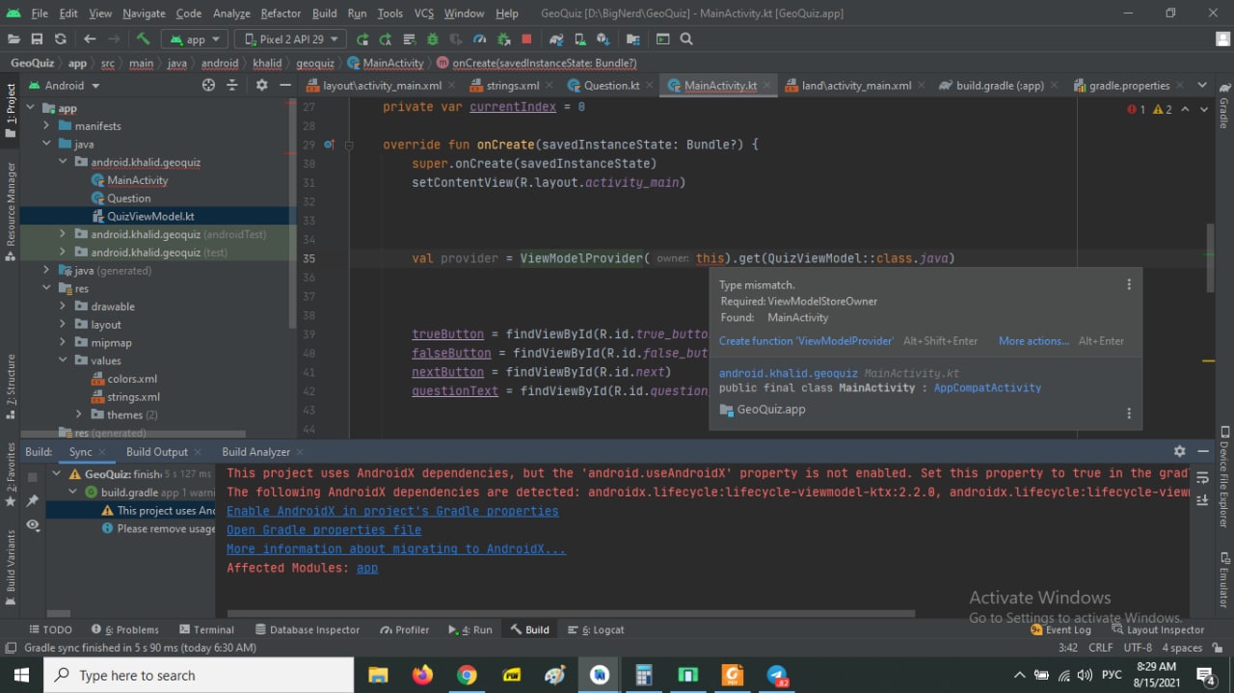Click the pin icon in Build panel
This screenshot has height=693, width=1234.
33,500
